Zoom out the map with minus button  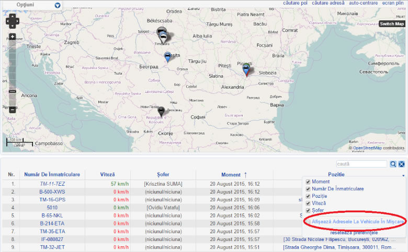tap(13, 109)
